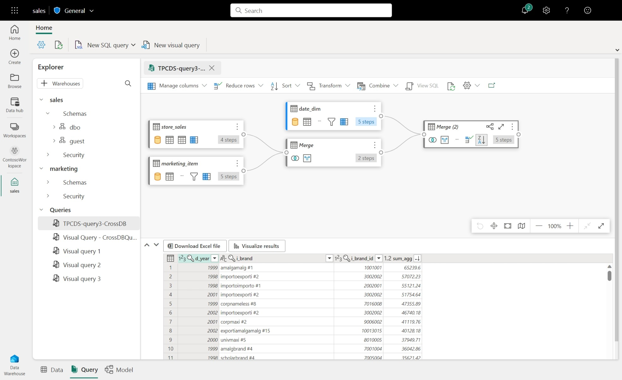Click the notifications bell icon
The width and height of the screenshot is (622, 380).
[x=524, y=10]
